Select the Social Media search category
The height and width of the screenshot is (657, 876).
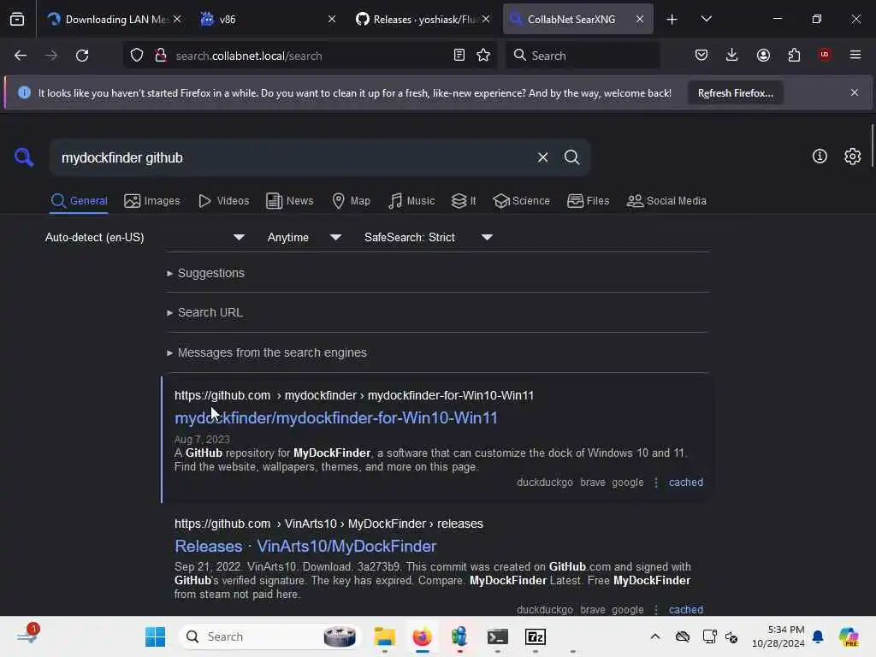pos(666,201)
